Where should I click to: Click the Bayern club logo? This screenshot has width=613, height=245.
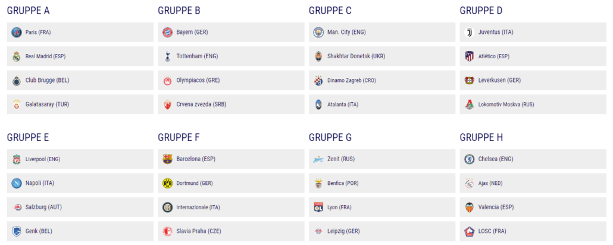167,32
